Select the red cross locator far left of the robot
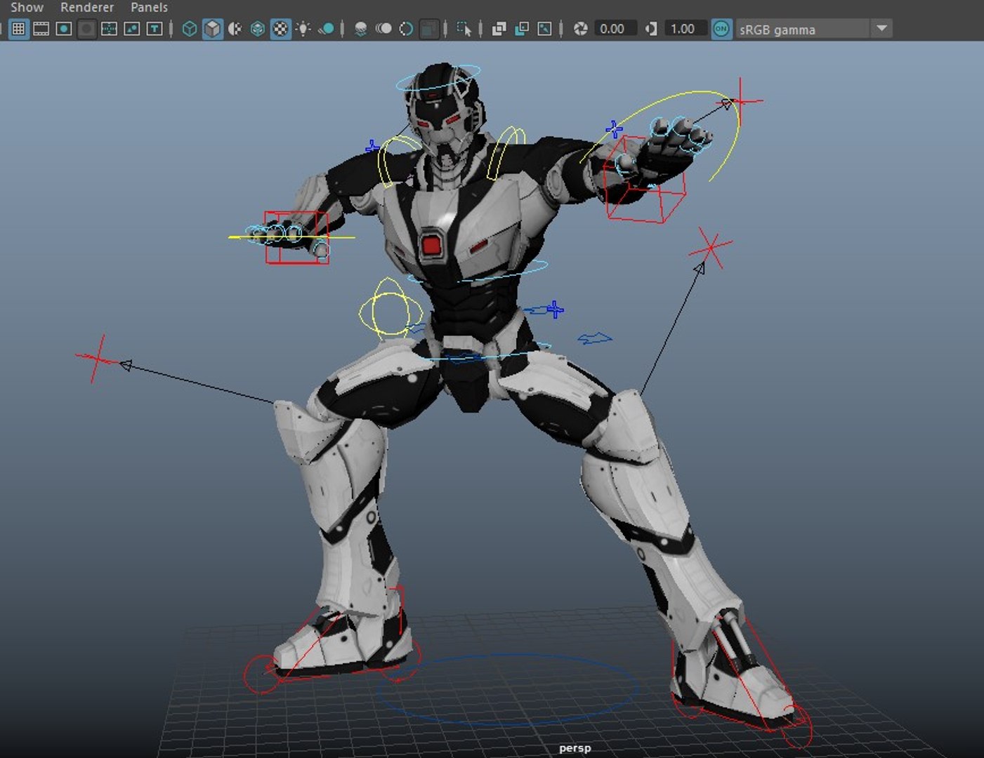Viewport: 984px width, 758px height. 98,359
